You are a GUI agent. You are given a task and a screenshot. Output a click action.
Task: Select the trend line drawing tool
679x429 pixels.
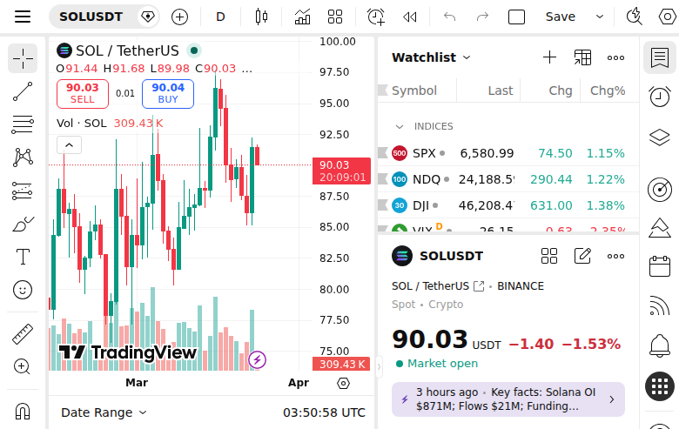pos(23,91)
